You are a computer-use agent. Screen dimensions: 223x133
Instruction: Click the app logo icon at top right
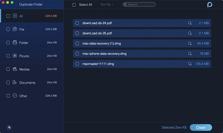click(x=210, y=4)
